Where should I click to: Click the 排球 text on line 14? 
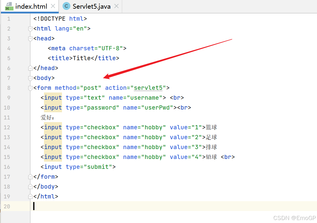tap(211, 147)
